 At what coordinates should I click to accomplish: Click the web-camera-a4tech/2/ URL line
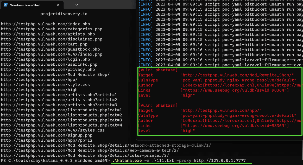point(90,150)
